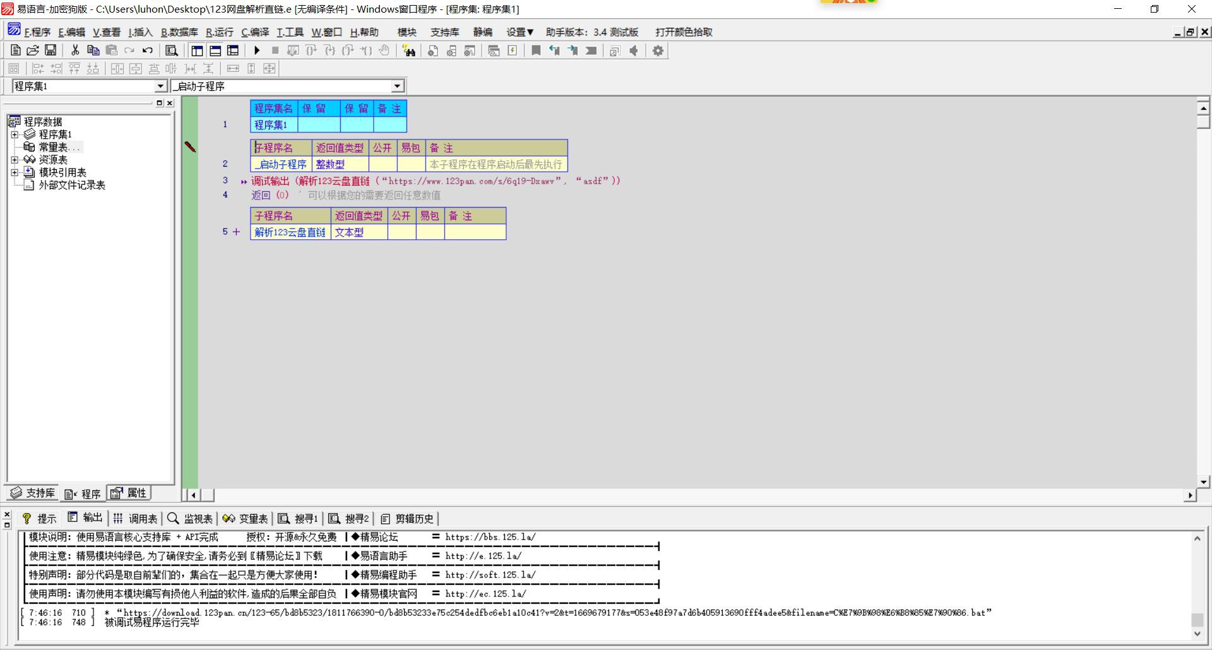Viewport: 1212px width, 650px height.
Task: Expand the 解析123云盘直链 subroutine plus sign
Action: point(236,232)
